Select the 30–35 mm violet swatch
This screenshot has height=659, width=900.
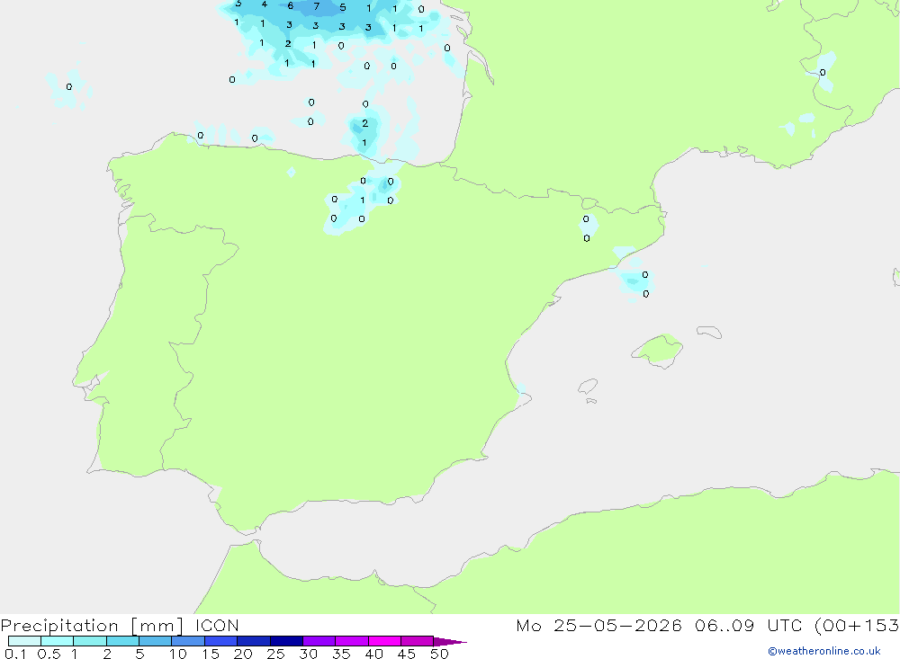[x=319, y=641]
